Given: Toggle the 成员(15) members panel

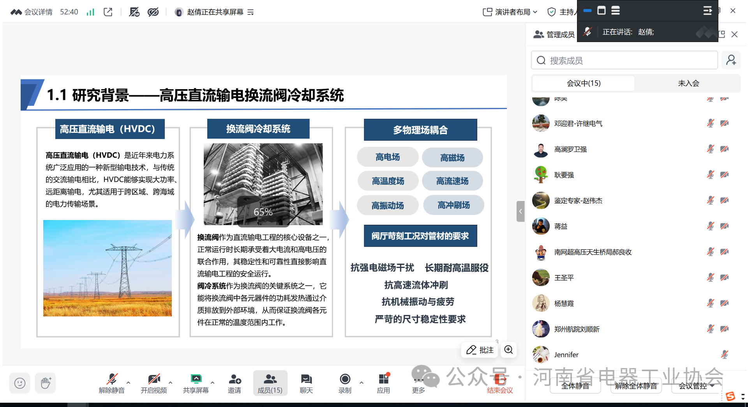Looking at the screenshot, I should (x=270, y=384).
